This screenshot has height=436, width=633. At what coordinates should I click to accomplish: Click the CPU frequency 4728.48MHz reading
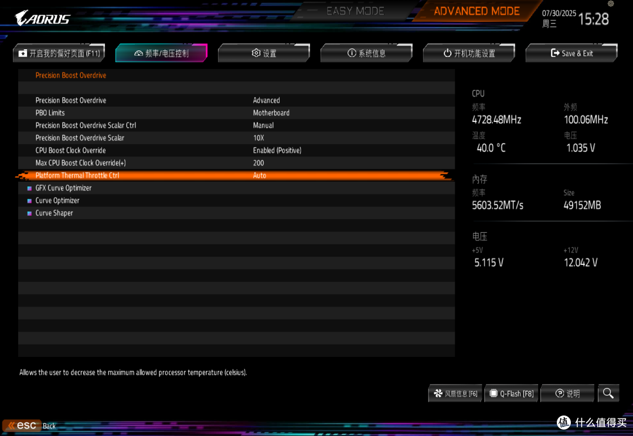pos(496,120)
